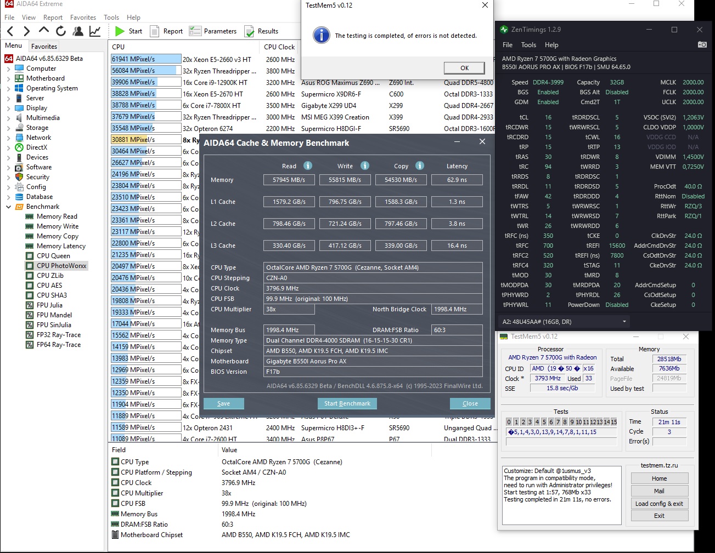
Task: Click Save in Cache & Memory Benchmark
Action: (223, 403)
